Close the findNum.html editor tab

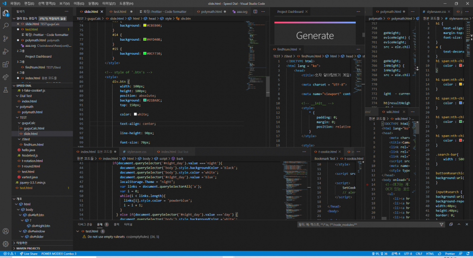pos(300,50)
